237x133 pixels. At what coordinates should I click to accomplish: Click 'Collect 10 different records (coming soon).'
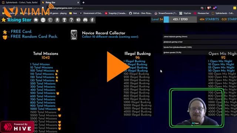pos(110,37)
